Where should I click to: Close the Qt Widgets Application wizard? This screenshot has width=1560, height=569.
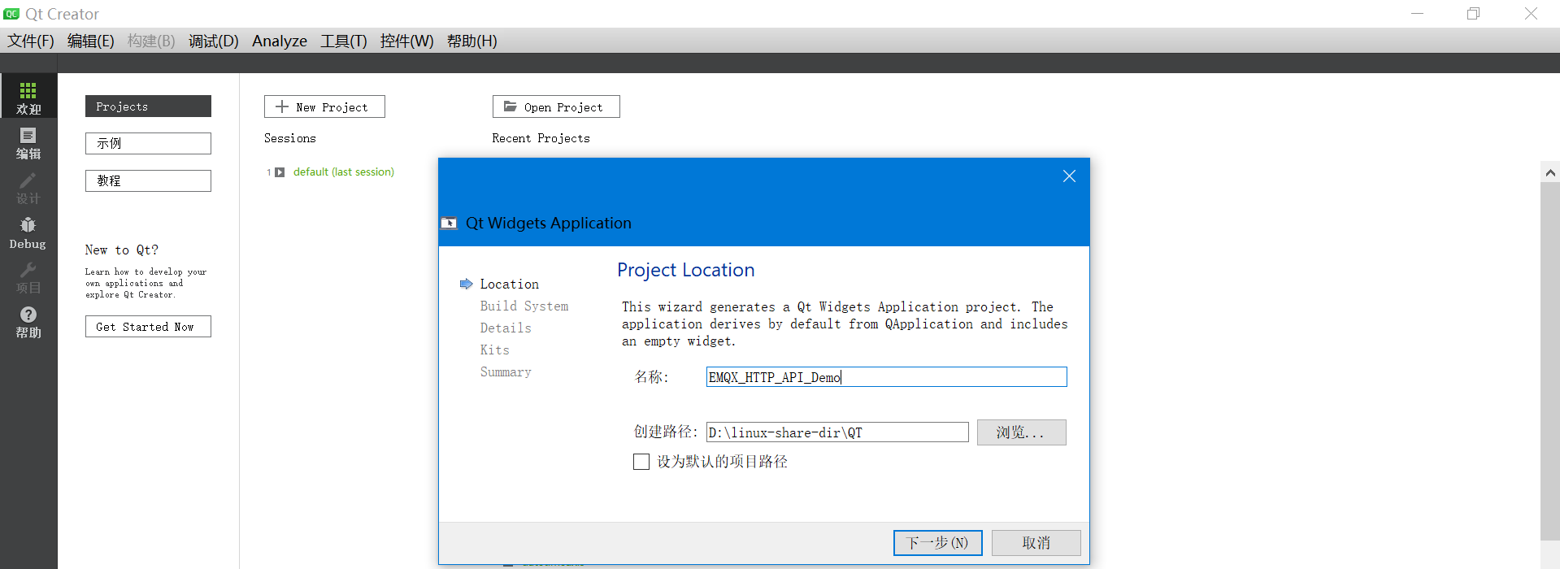pyautogui.click(x=1069, y=176)
